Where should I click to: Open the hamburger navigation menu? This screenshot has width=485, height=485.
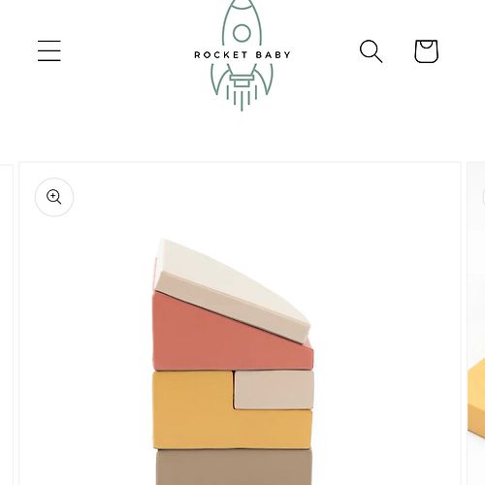pos(49,50)
